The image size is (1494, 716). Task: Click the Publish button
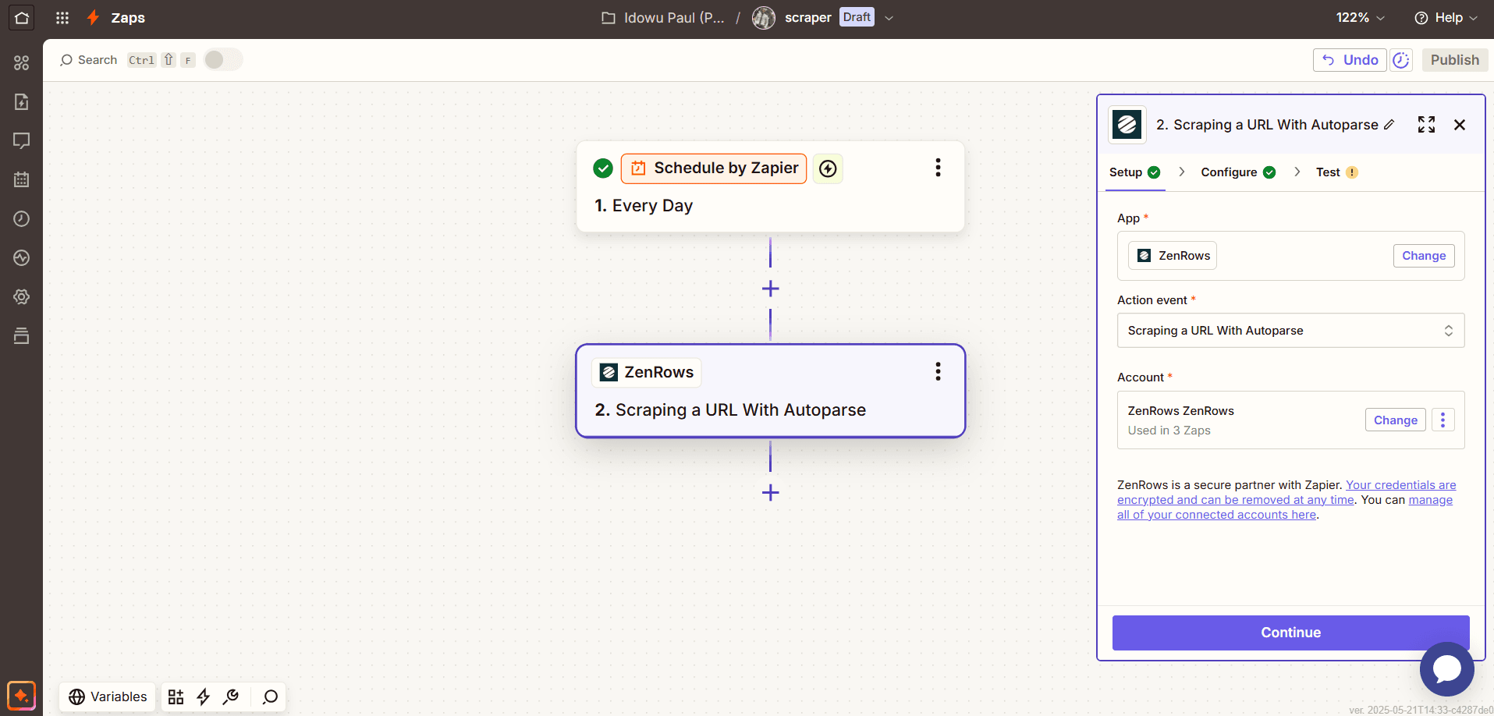(1454, 60)
